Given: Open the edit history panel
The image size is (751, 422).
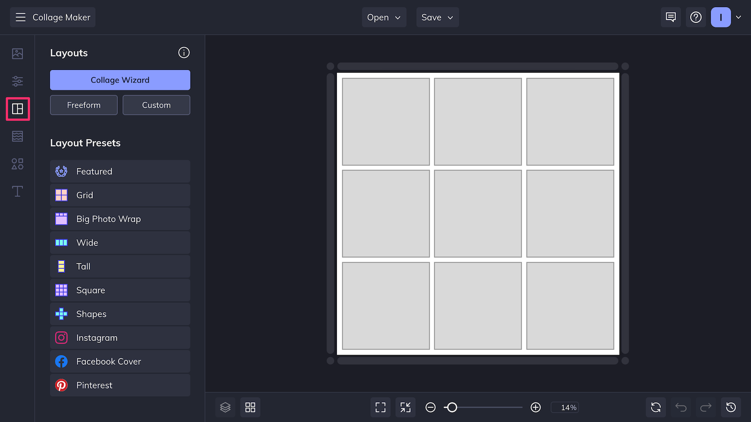Looking at the screenshot, I should 730,407.
